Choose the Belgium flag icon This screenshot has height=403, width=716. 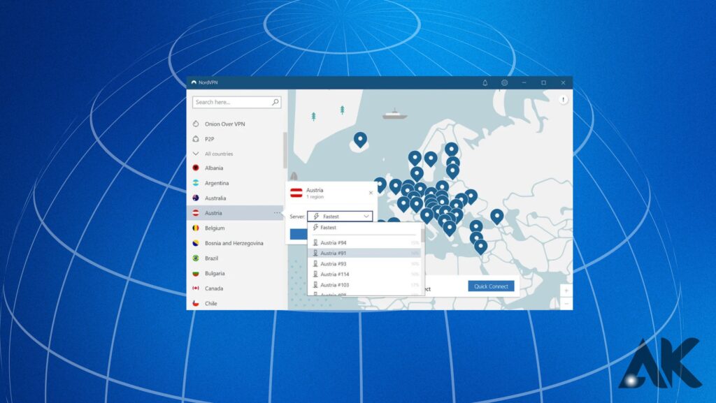pos(196,228)
